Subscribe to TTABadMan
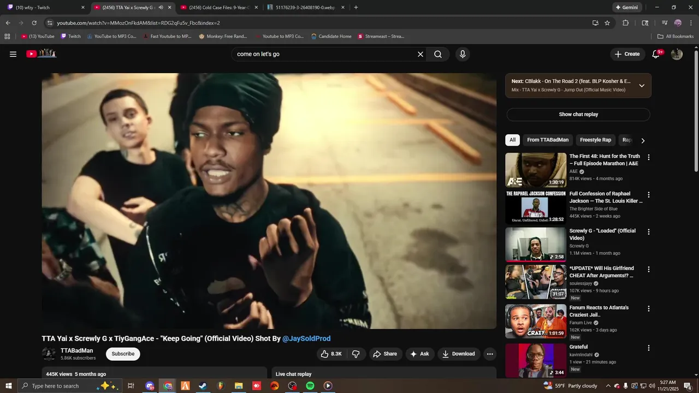 tap(123, 354)
